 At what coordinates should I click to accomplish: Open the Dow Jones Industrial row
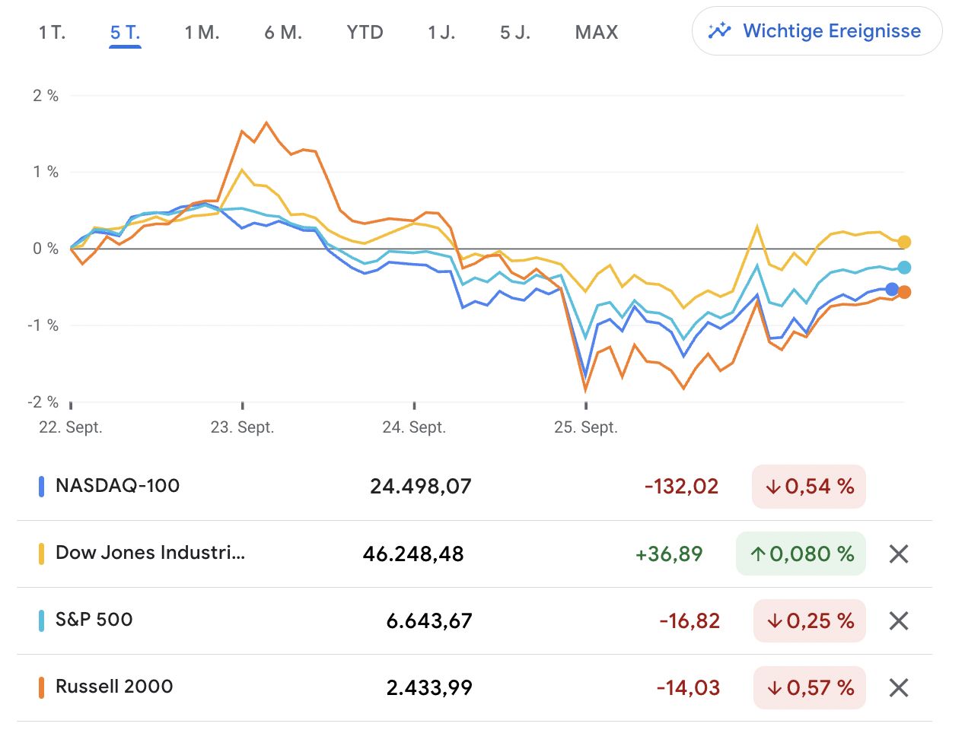150,554
